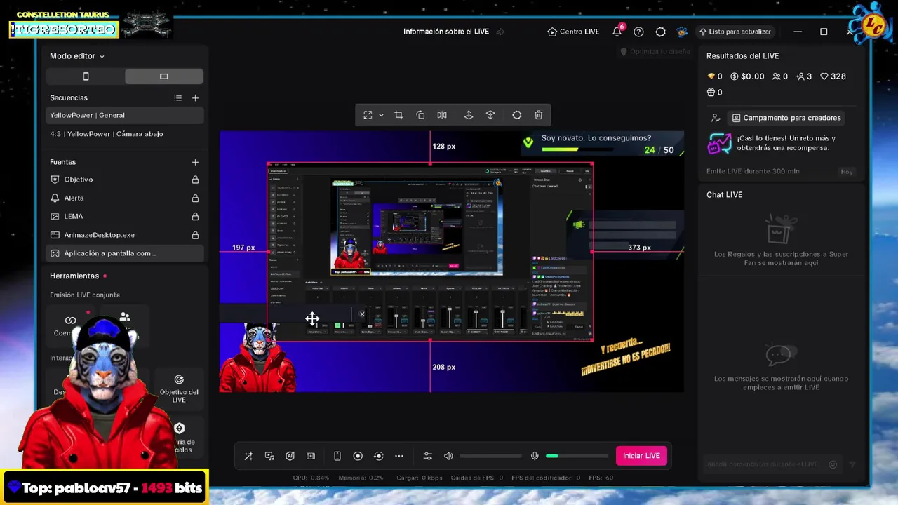Open the Secuencias list view icon
The image size is (898, 505).
pyautogui.click(x=178, y=98)
